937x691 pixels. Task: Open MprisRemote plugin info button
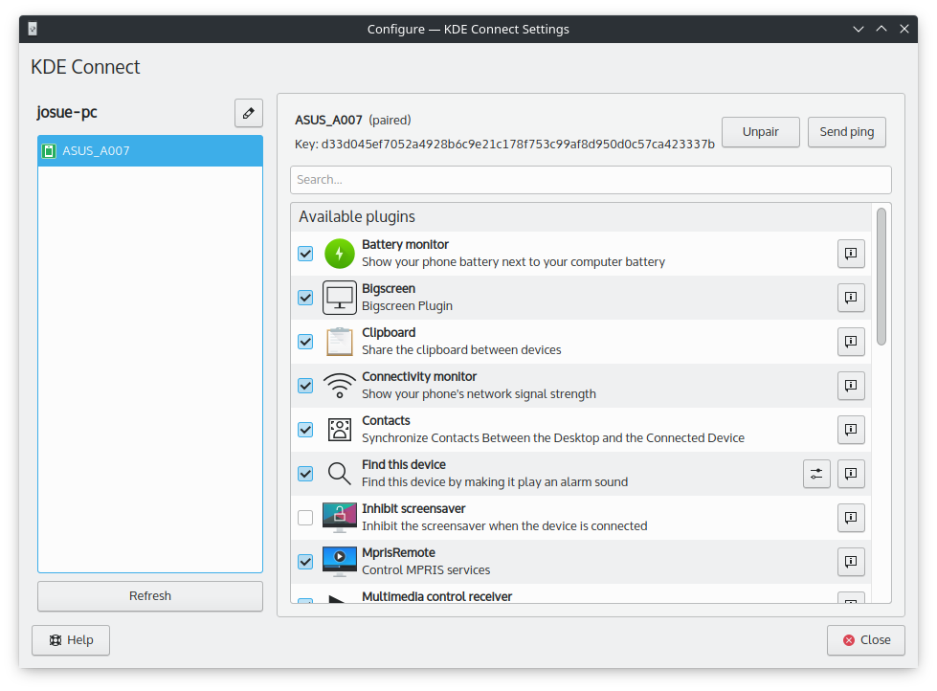(851, 561)
